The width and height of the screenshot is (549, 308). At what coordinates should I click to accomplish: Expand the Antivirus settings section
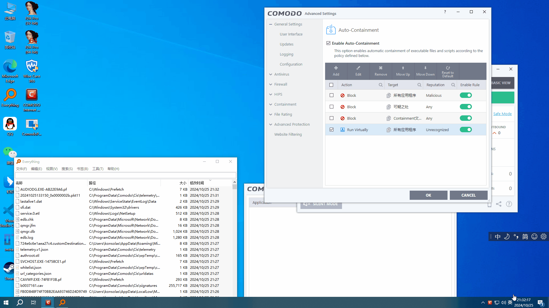click(x=282, y=74)
